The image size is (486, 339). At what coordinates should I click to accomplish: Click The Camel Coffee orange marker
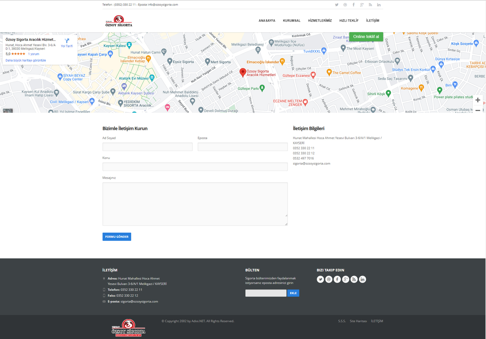[x=329, y=72]
